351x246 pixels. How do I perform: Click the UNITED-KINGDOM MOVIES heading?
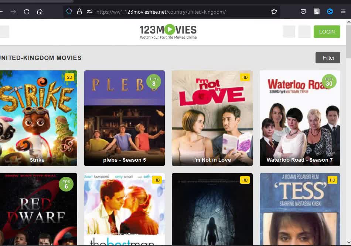[41, 58]
